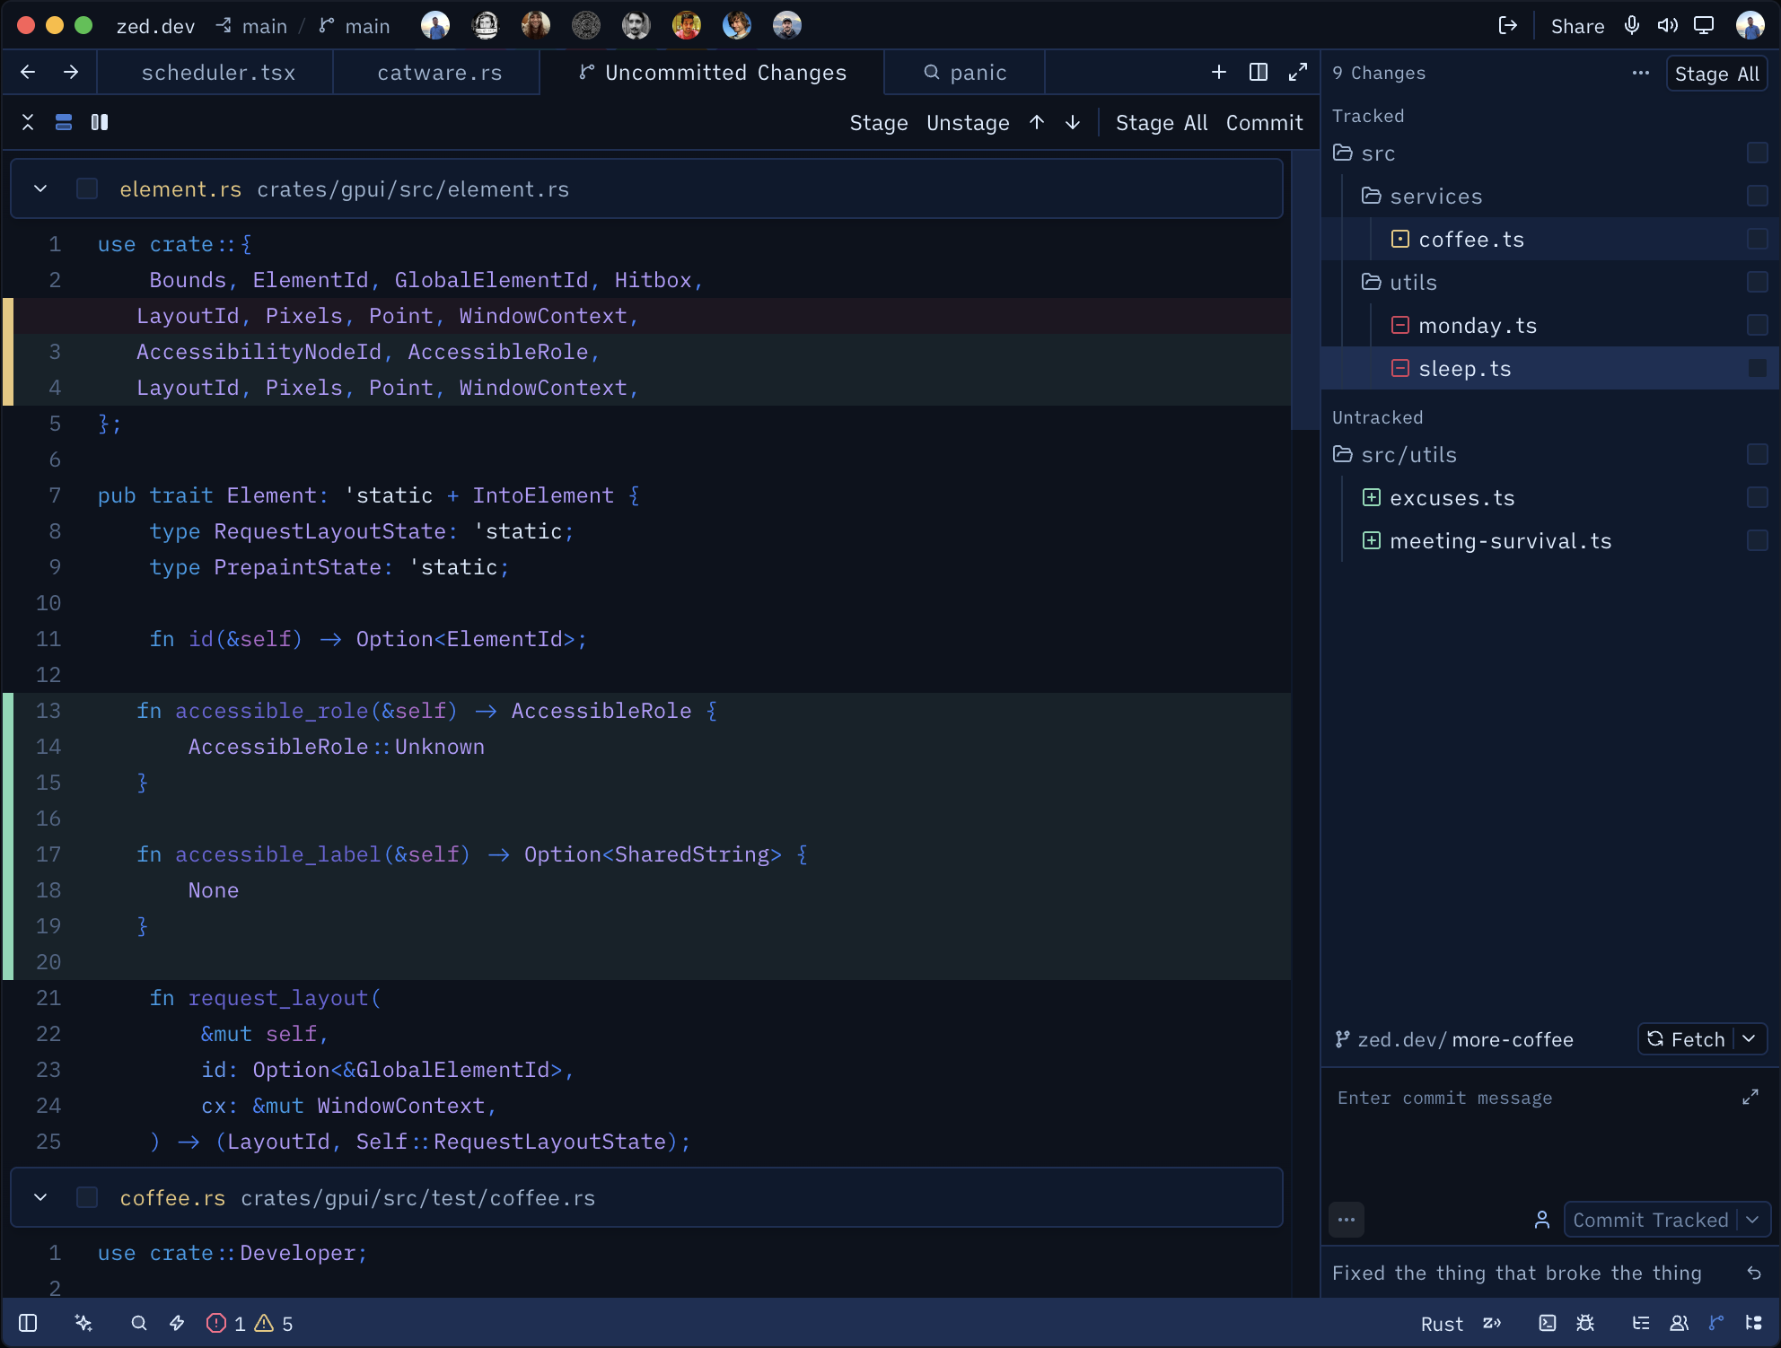Open the git panel icon in status bar
1781x1348 pixels.
click(x=1716, y=1323)
